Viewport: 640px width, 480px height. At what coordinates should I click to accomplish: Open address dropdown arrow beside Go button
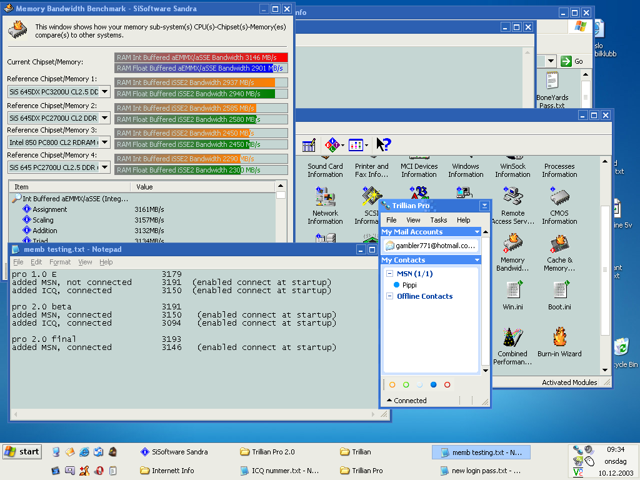(x=551, y=61)
